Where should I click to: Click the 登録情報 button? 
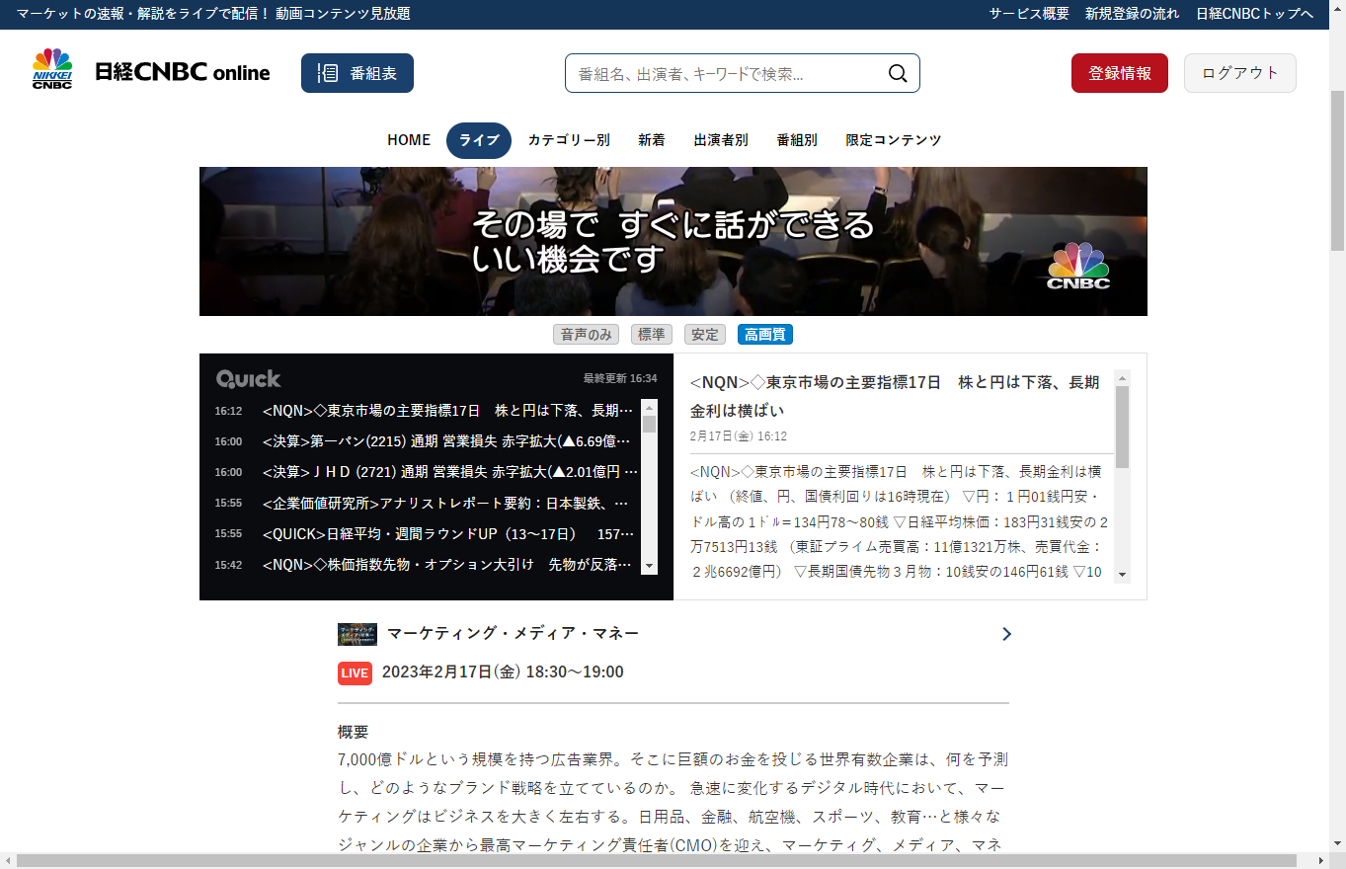pos(1120,73)
